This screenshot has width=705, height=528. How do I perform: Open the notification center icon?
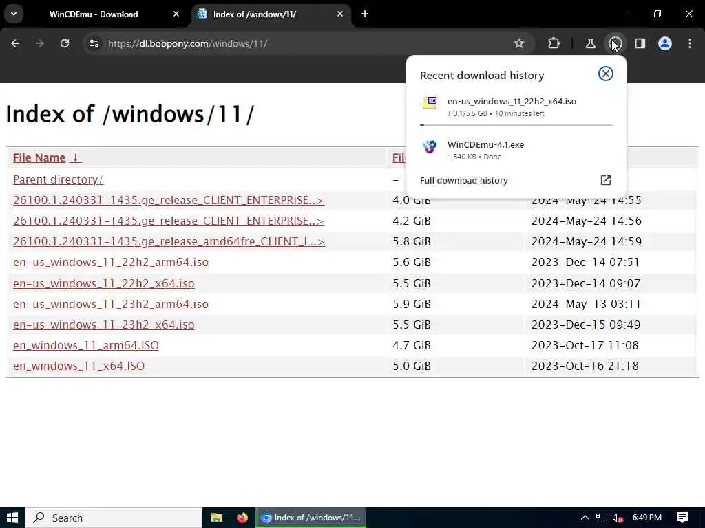pos(682,518)
